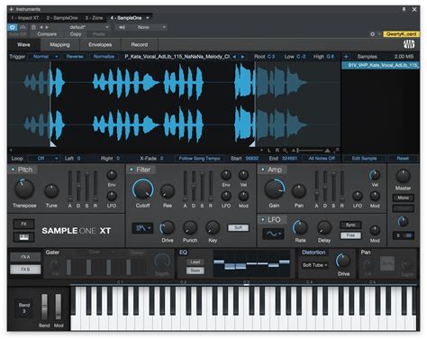This screenshot has width=427, height=340.
Task: Click Edit Sample button
Action: [x=364, y=159]
